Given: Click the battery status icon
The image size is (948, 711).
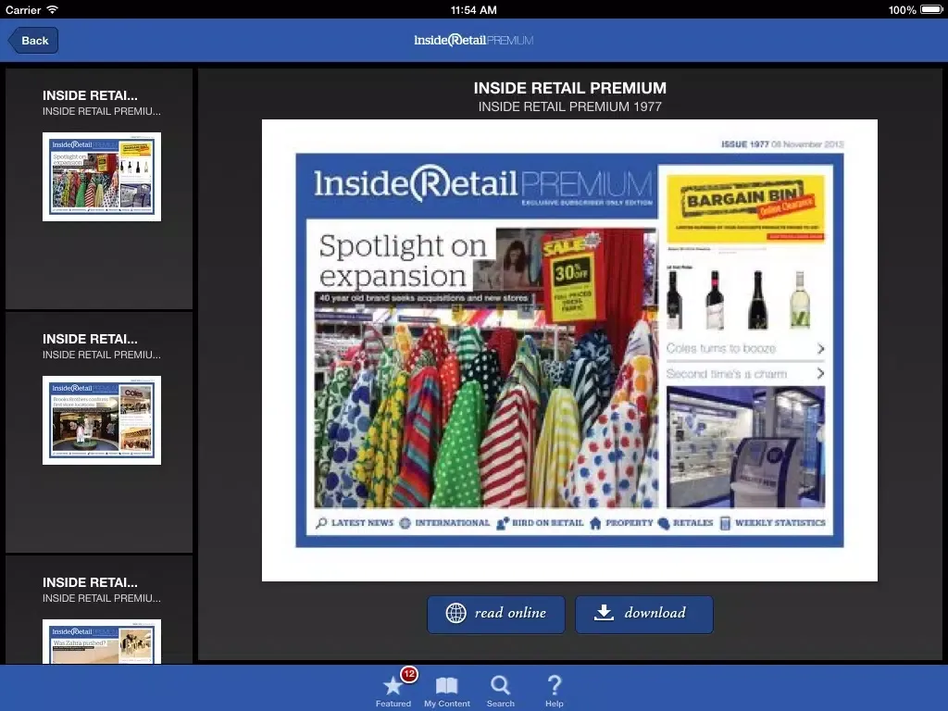Looking at the screenshot, I should [x=931, y=9].
